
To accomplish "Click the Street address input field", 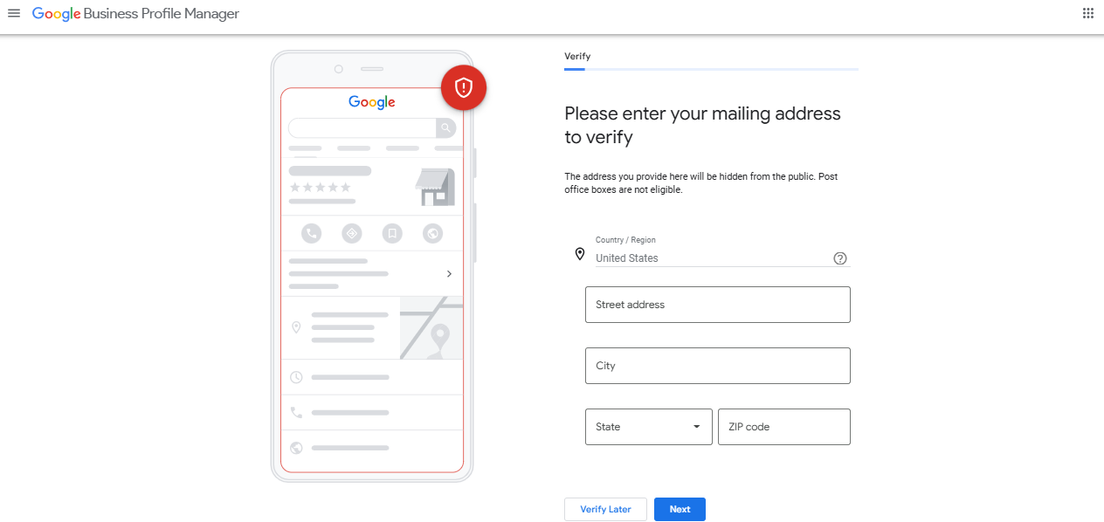I will pyautogui.click(x=717, y=304).
